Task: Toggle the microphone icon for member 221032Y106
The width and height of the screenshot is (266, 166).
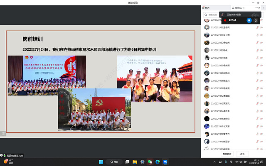Action: [x=257, y=81]
